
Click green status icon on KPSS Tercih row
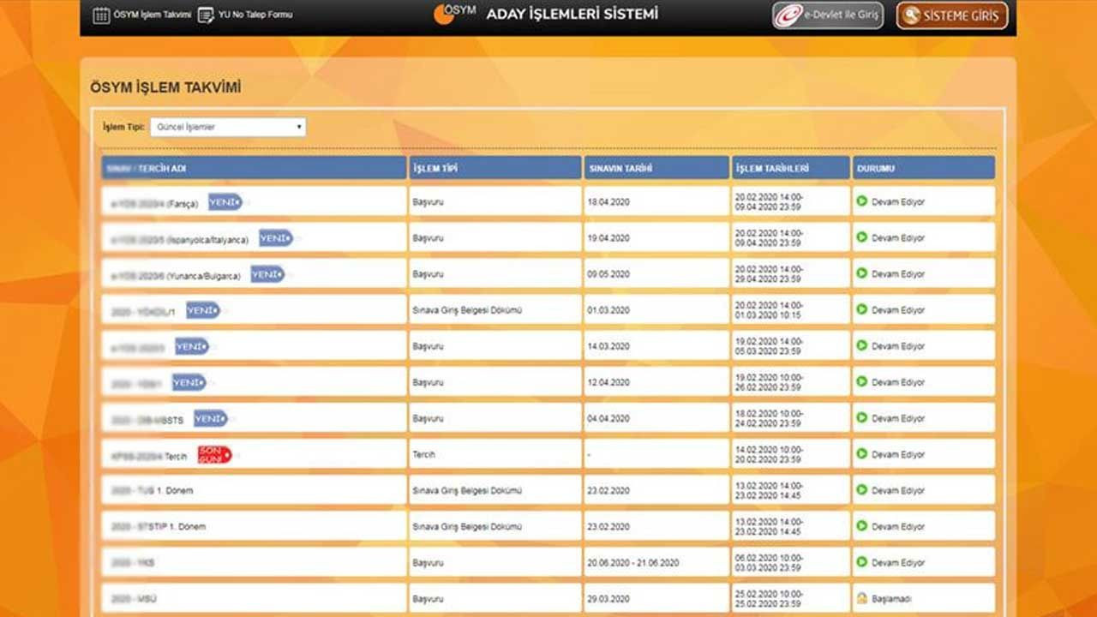point(861,453)
